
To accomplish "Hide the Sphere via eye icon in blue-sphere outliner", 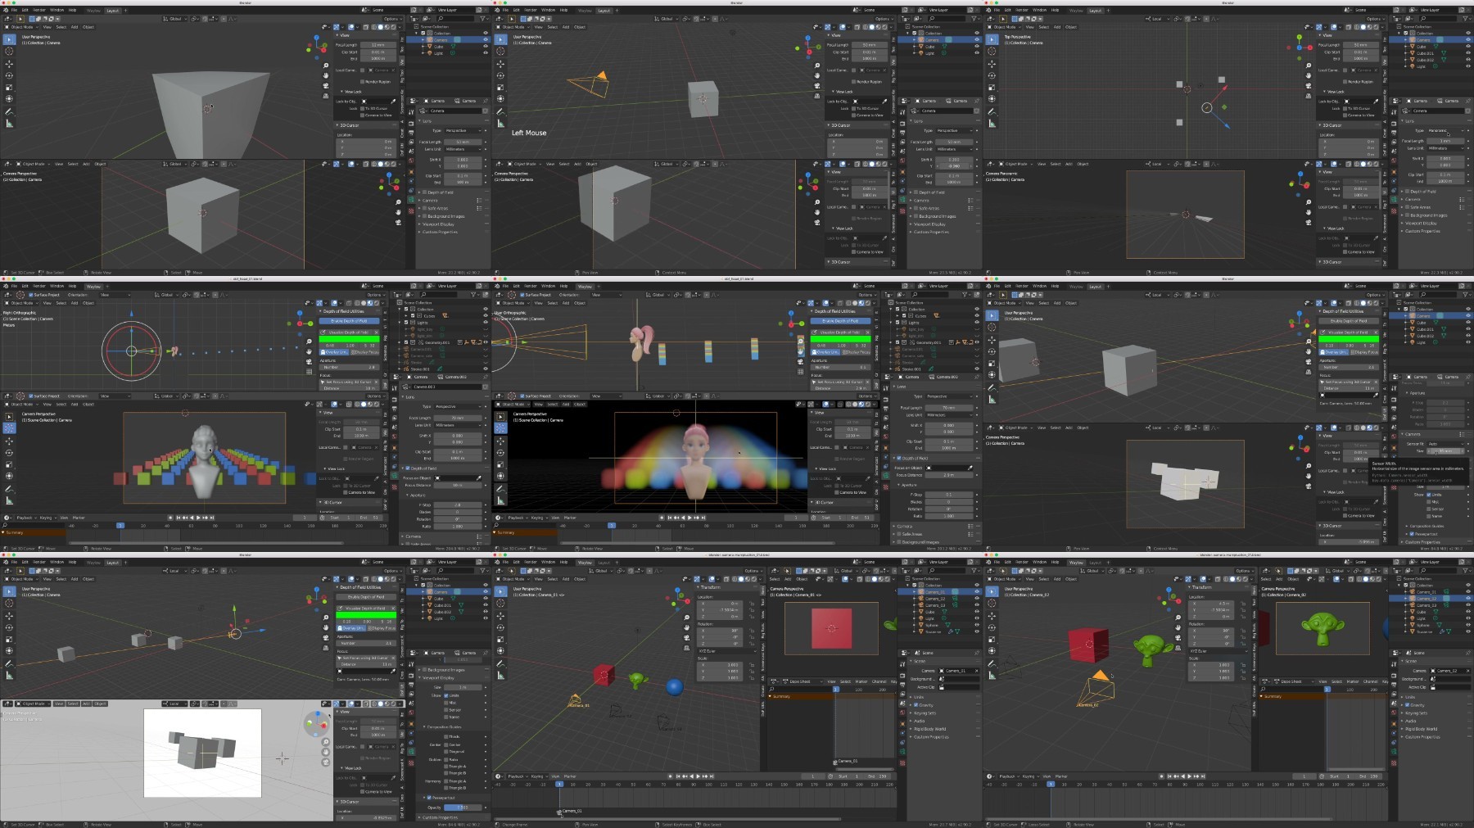I will pos(977,625).
